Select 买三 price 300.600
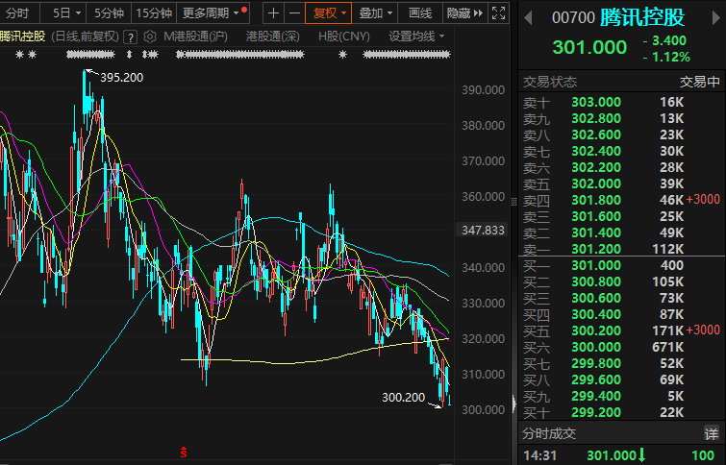The image size is (726, 465). (x=596, y=298)
